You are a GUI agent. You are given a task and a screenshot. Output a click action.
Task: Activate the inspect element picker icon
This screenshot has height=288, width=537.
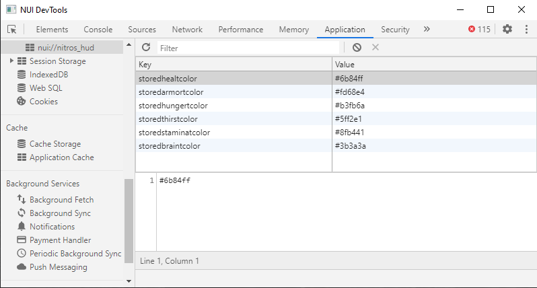click(12, 30)
